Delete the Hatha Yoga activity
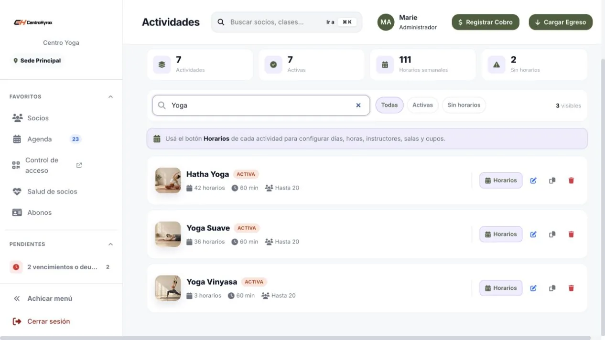The height and width of the screenshot is (340, 605). pos(571,181)
